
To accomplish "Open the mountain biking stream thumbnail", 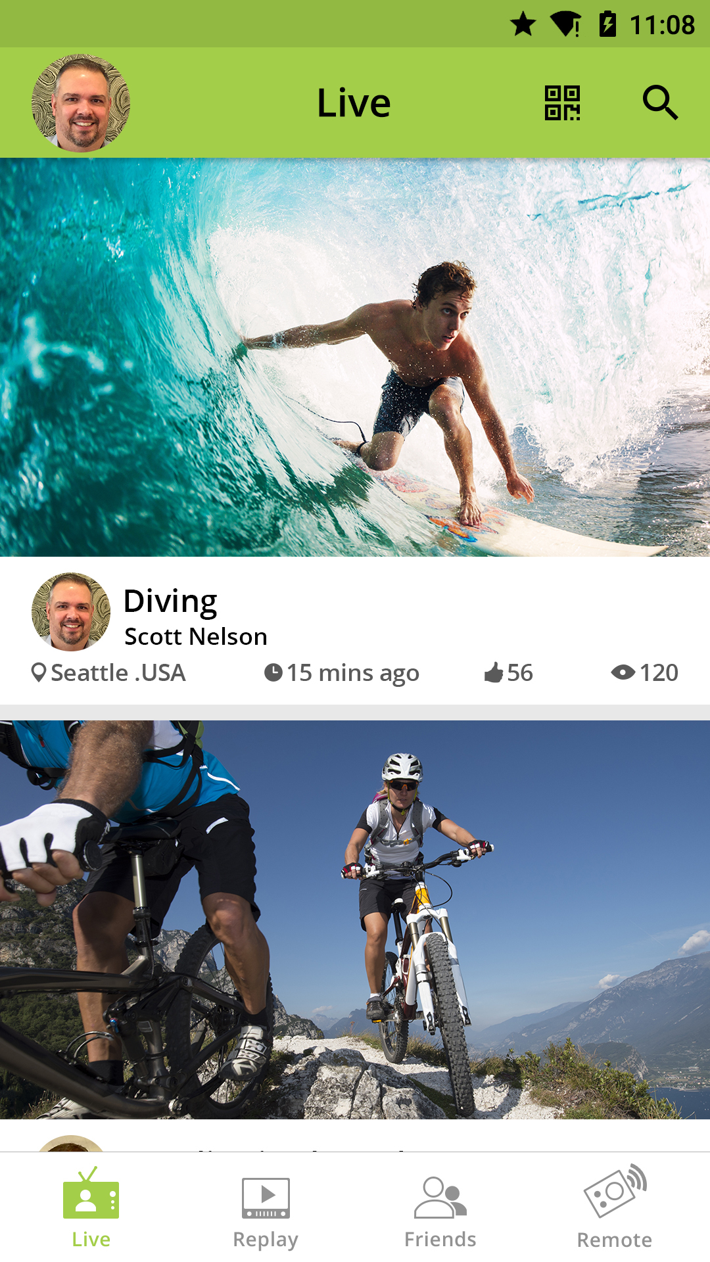I will (355, 920).
